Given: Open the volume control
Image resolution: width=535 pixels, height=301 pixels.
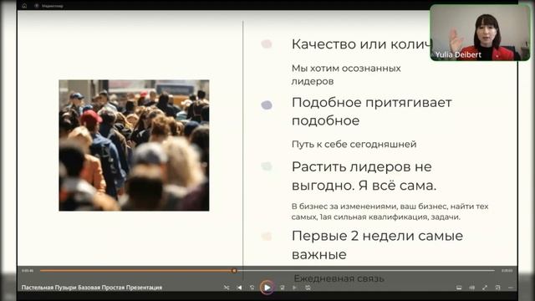Looking at the screenshot, I should [x=471, y=288].
